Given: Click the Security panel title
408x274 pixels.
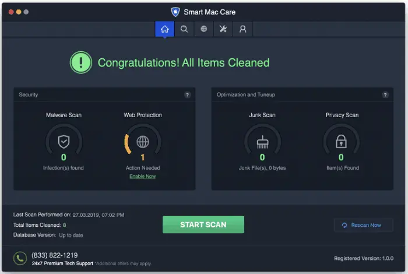Looking at the screenshot, I should (x=29, y=94).
